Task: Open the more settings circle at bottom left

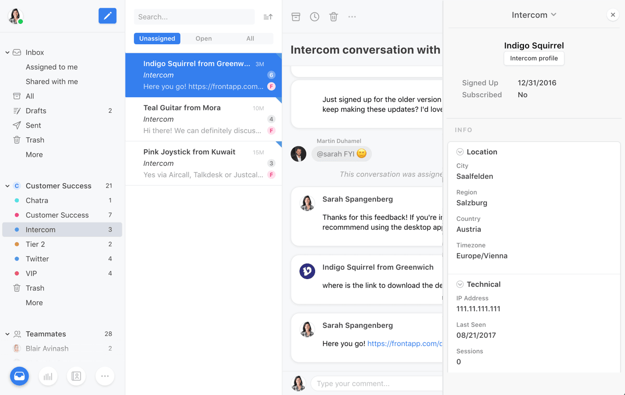Action: 105,376
